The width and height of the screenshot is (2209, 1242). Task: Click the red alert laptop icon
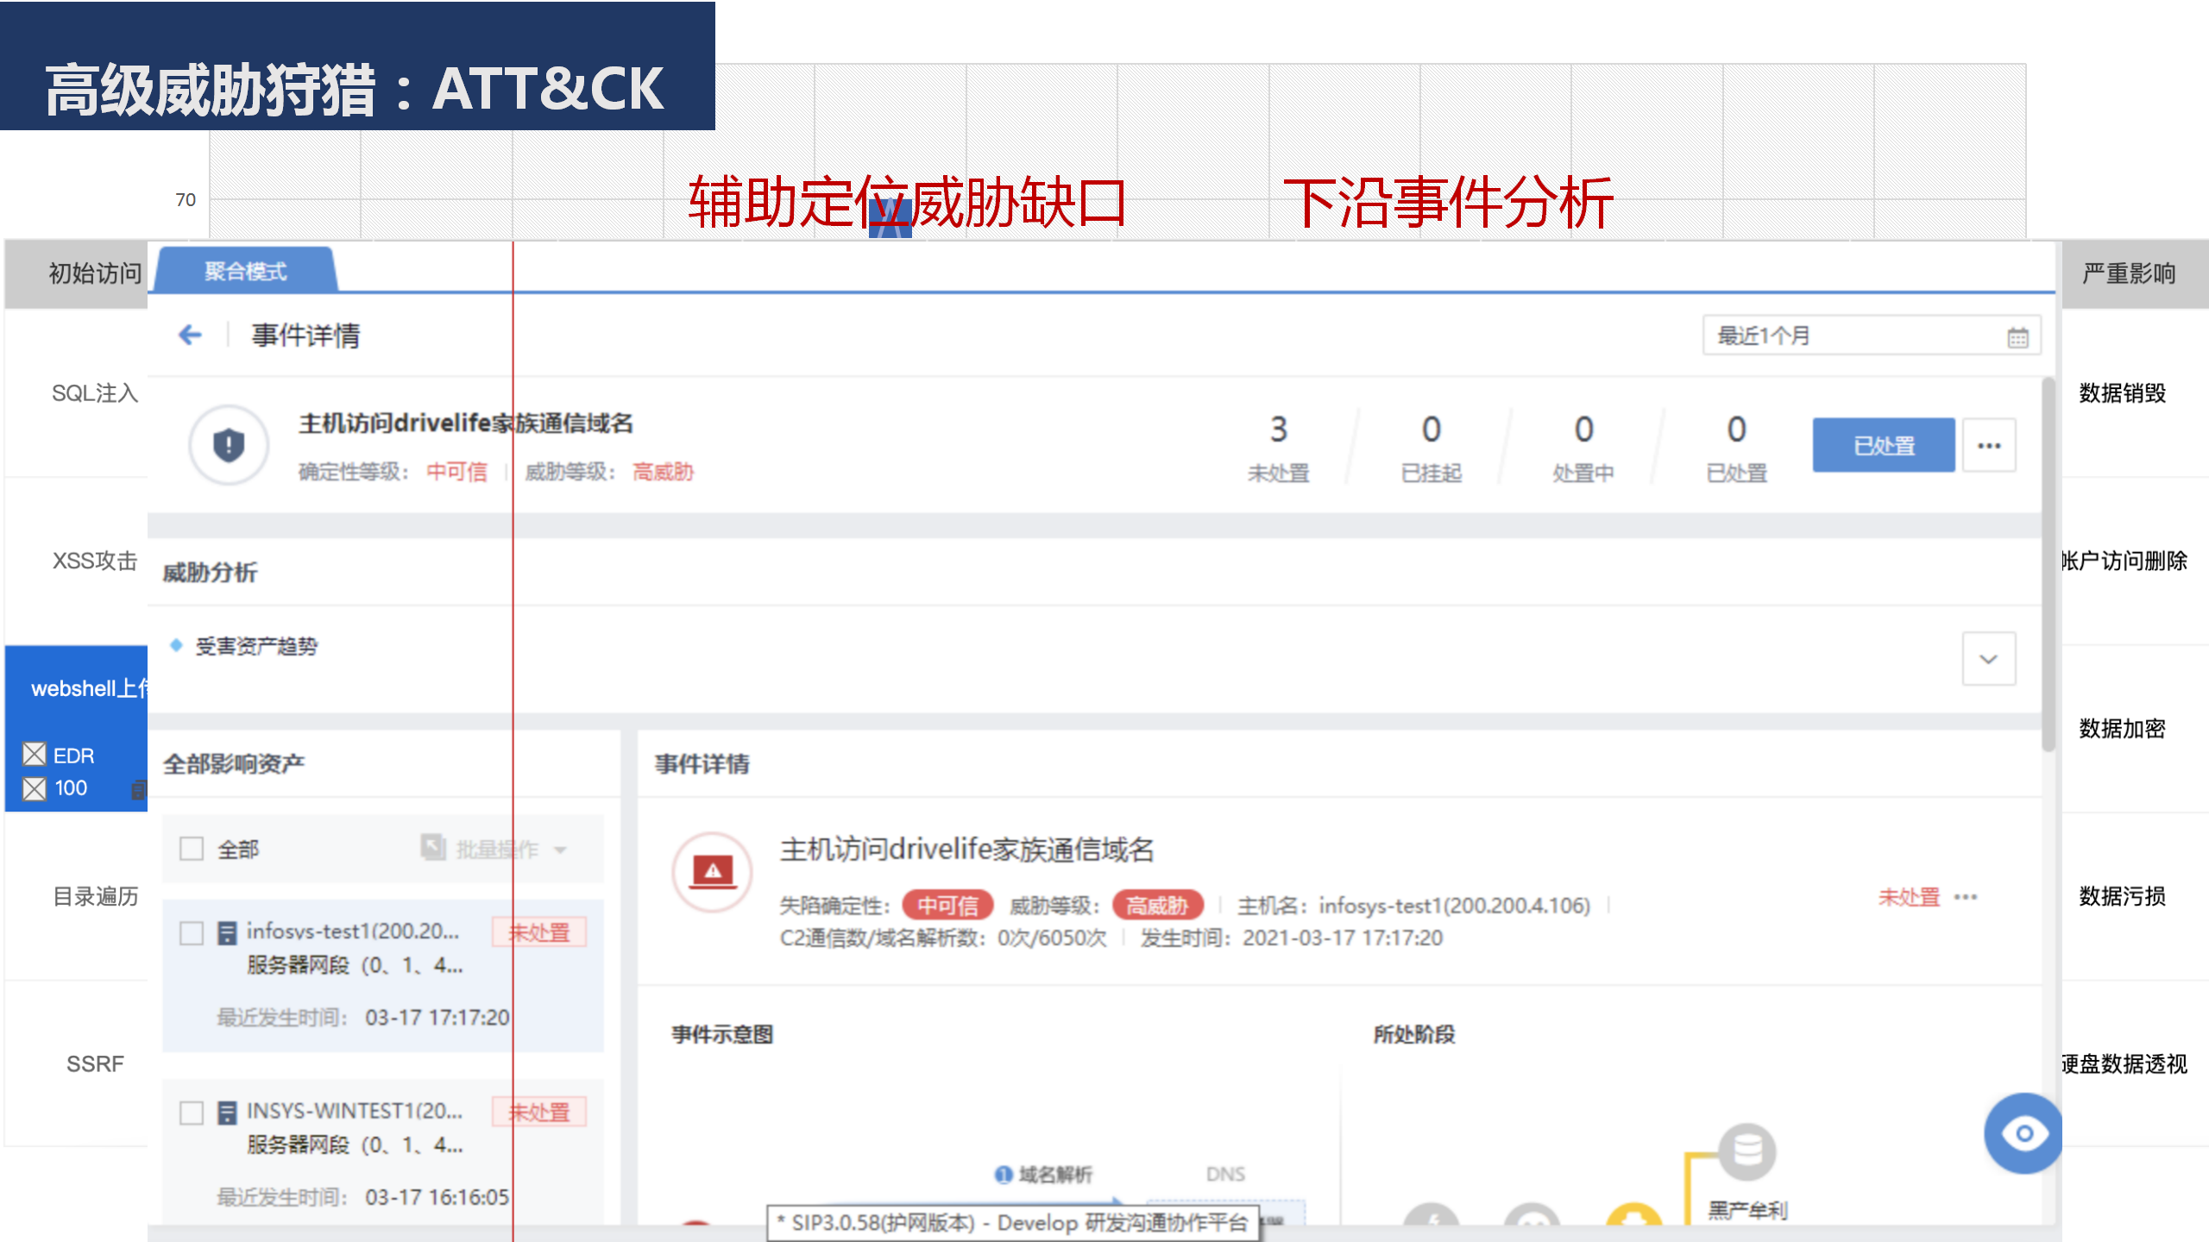click(713, 872)
